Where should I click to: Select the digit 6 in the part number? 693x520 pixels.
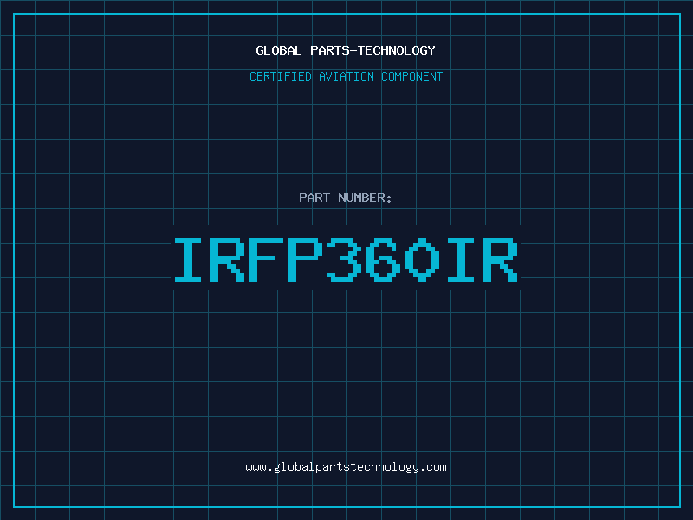point(383,260)
